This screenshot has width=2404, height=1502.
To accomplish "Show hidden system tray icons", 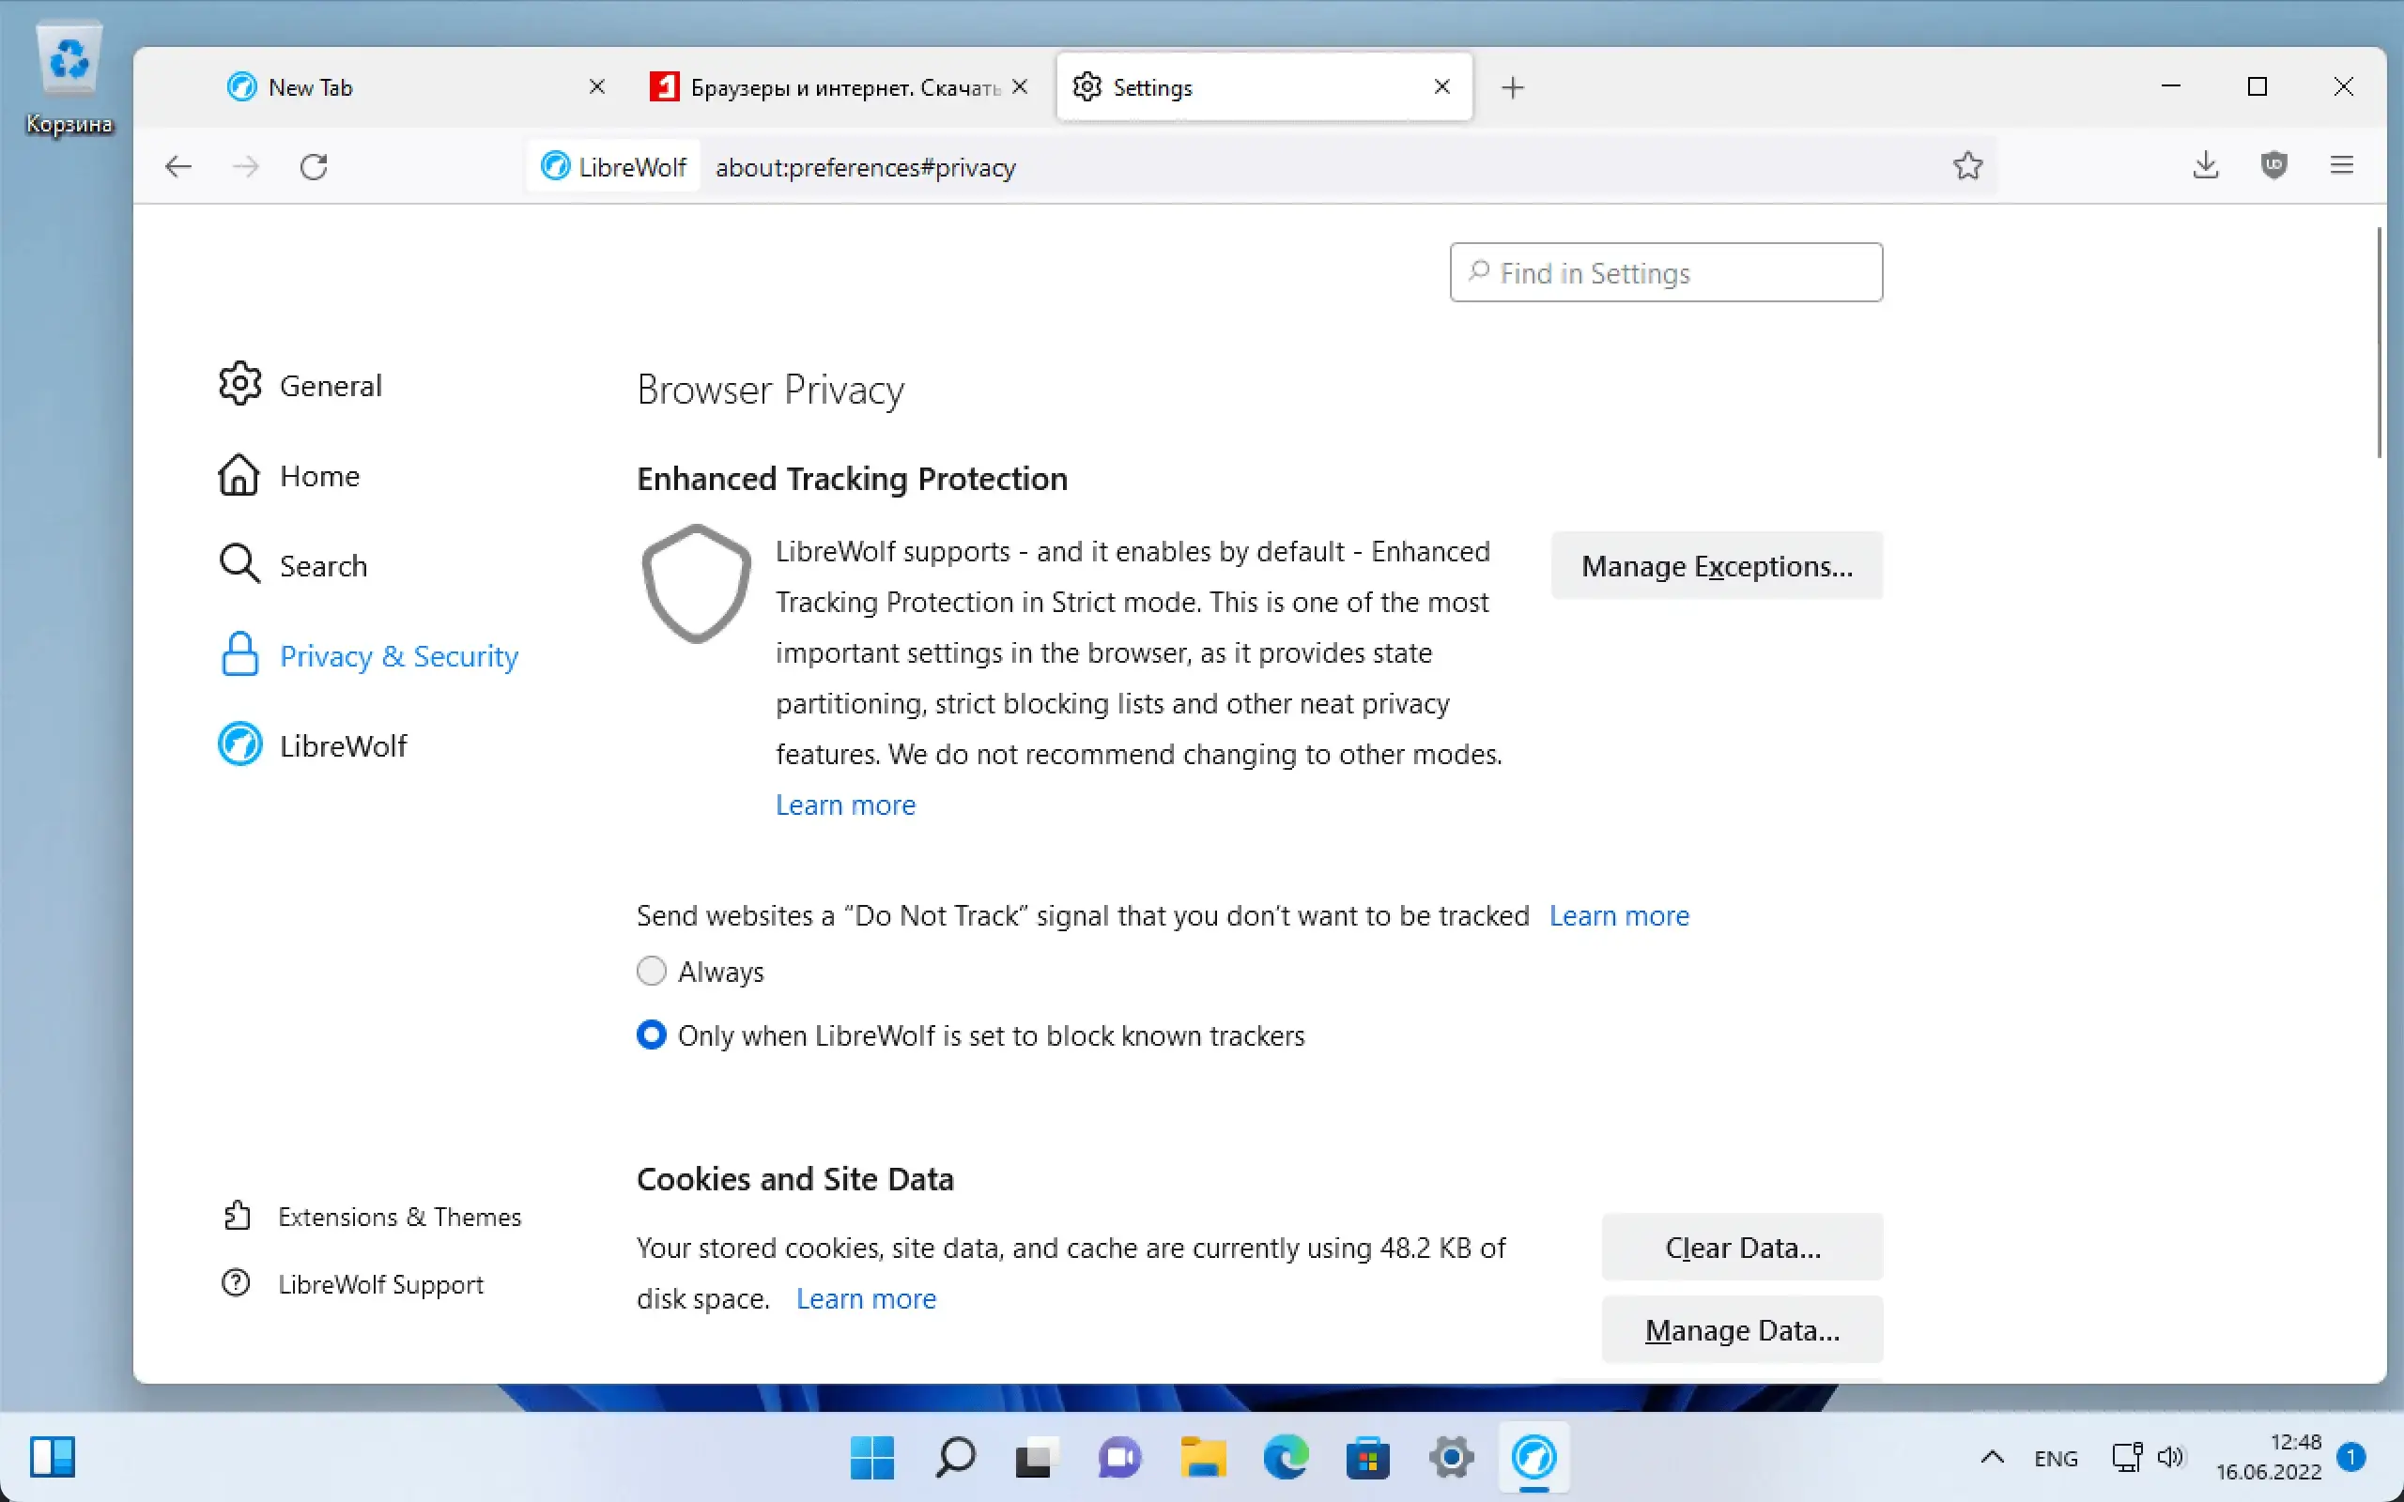I will [x=1992, y=1457].
